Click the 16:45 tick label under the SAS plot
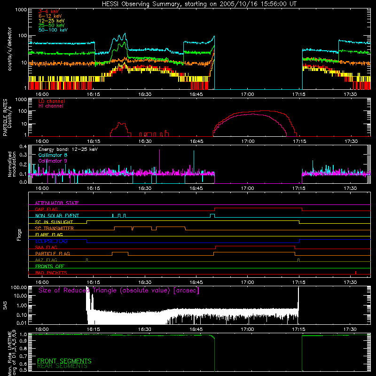This screenshot has width=376, height=376. click(x=196, y=329)
